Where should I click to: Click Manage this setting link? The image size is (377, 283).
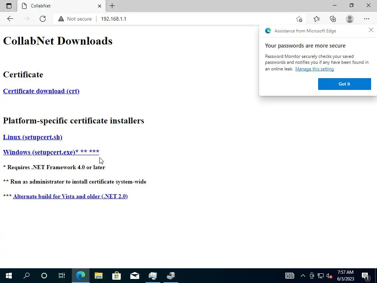(314, 69)
